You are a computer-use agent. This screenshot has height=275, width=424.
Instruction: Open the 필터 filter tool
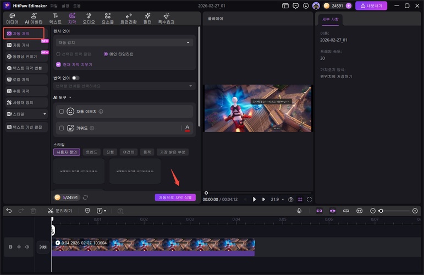[x=148, y=18]
